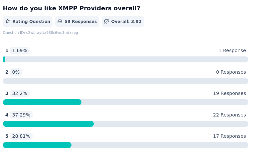Click the rating 3 progress bar fill

tap(42, 102)
